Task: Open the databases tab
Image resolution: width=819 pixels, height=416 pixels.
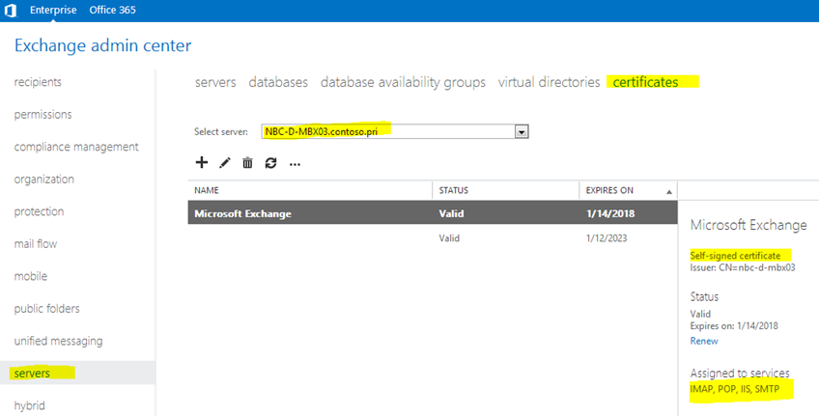Action: (278, 82)
